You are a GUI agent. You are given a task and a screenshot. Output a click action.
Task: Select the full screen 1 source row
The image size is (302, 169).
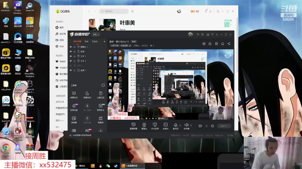[x=88, y=70]
